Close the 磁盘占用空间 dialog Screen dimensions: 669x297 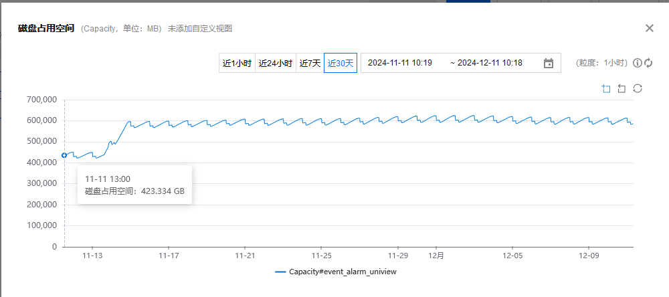tap(649, 28)
